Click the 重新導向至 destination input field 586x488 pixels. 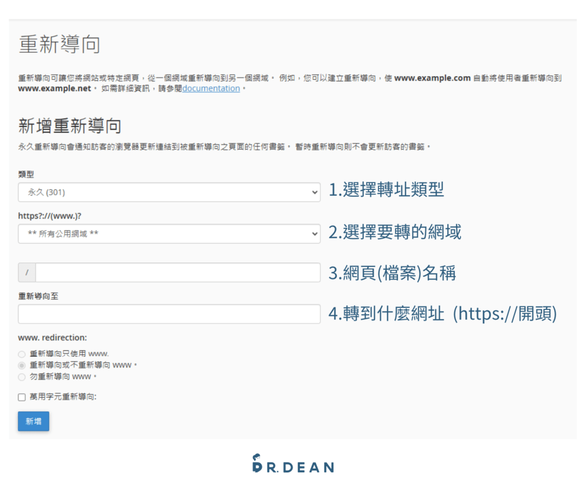[169, 314]
